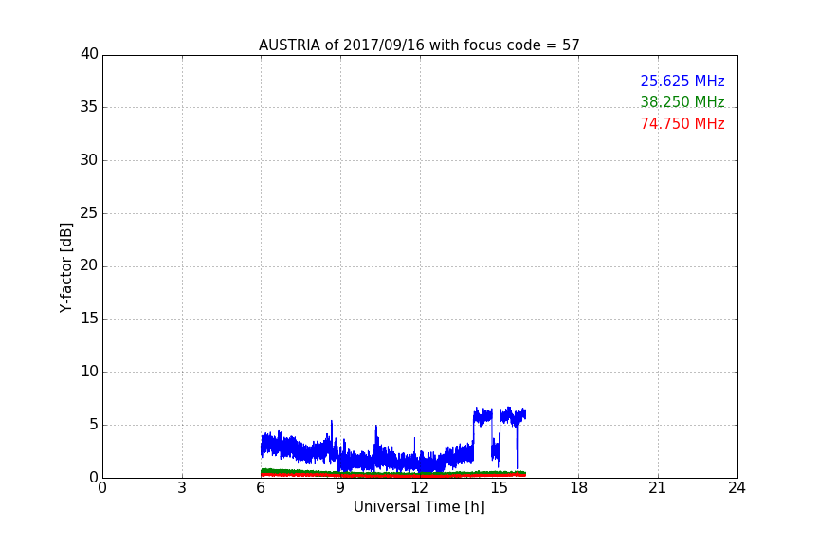Click the y-axis tick label 15
The image size is (819, 546).
tap(89, 318)
